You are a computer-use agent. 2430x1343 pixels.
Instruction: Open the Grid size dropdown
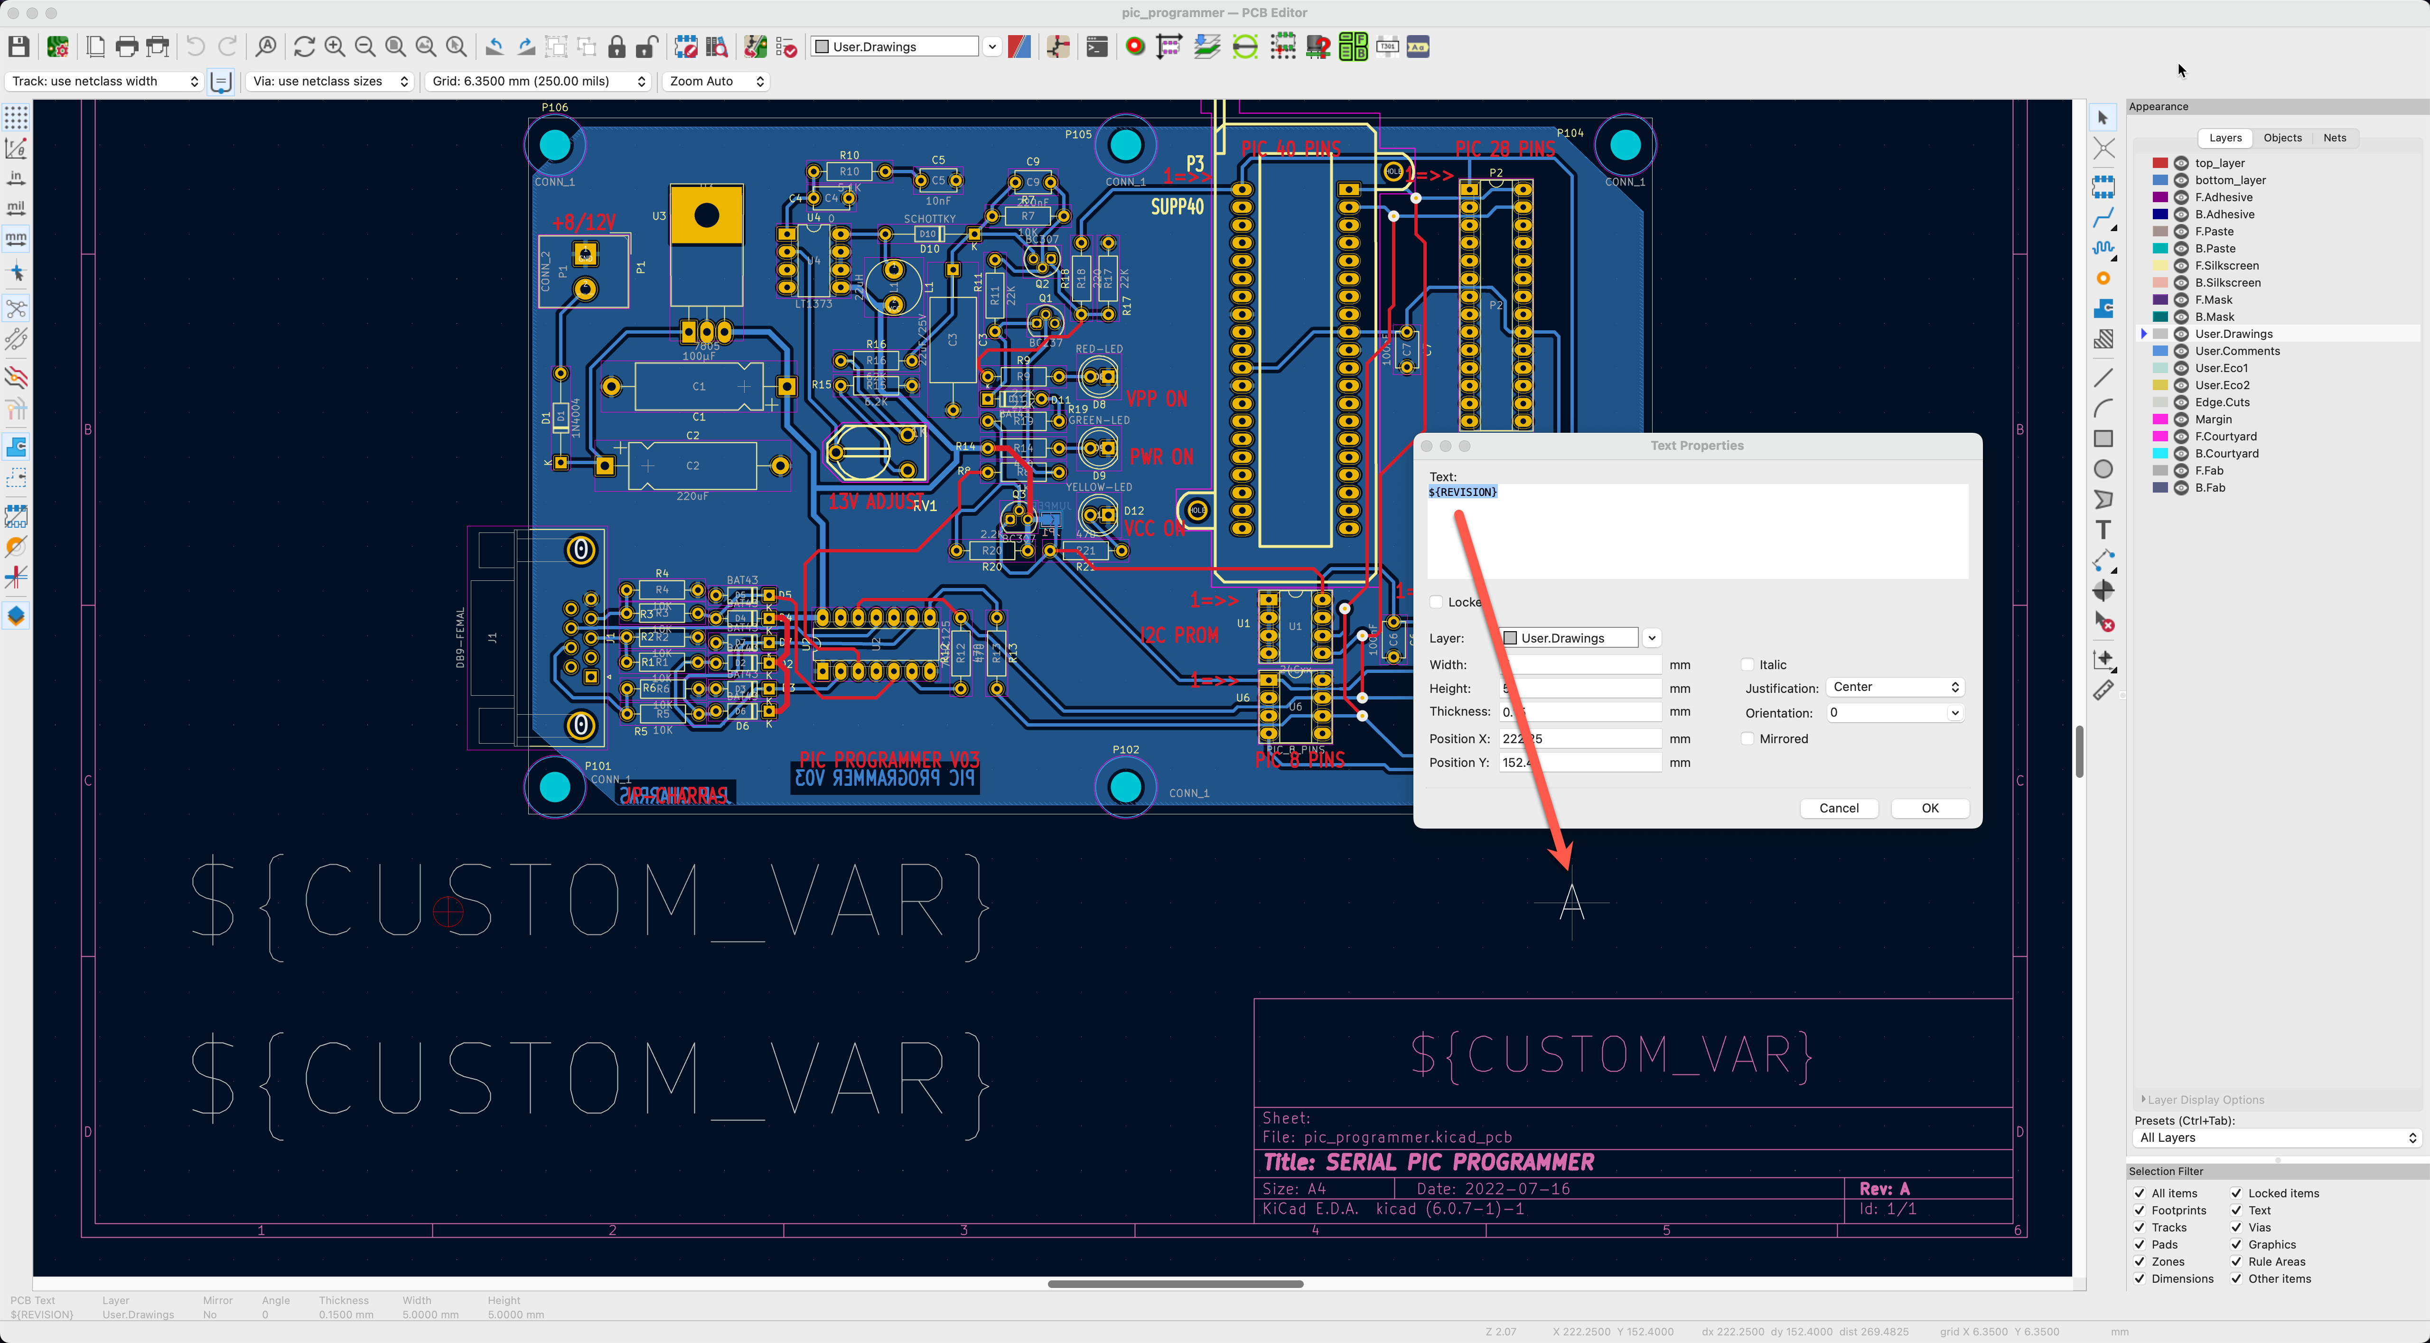click(641, 81)
